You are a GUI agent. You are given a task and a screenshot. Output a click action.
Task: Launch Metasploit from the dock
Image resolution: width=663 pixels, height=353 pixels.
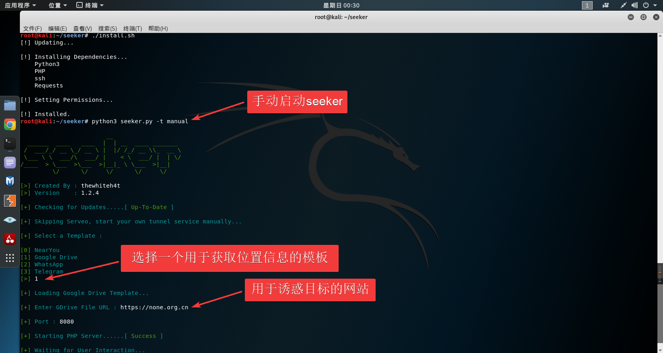point(10,182)
